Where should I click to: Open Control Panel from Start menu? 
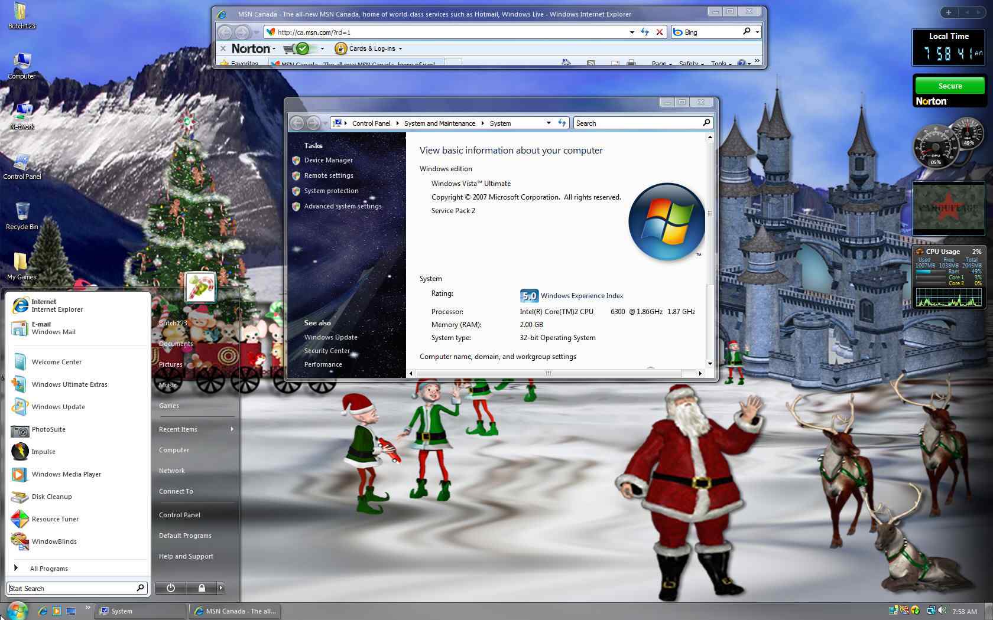click(x=180, y=515)
